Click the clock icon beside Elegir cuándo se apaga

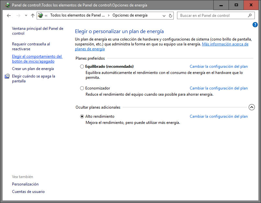7,77
